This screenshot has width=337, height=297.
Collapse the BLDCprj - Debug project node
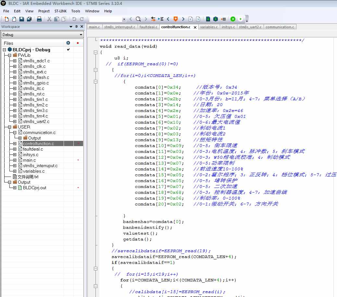(4, 50)
